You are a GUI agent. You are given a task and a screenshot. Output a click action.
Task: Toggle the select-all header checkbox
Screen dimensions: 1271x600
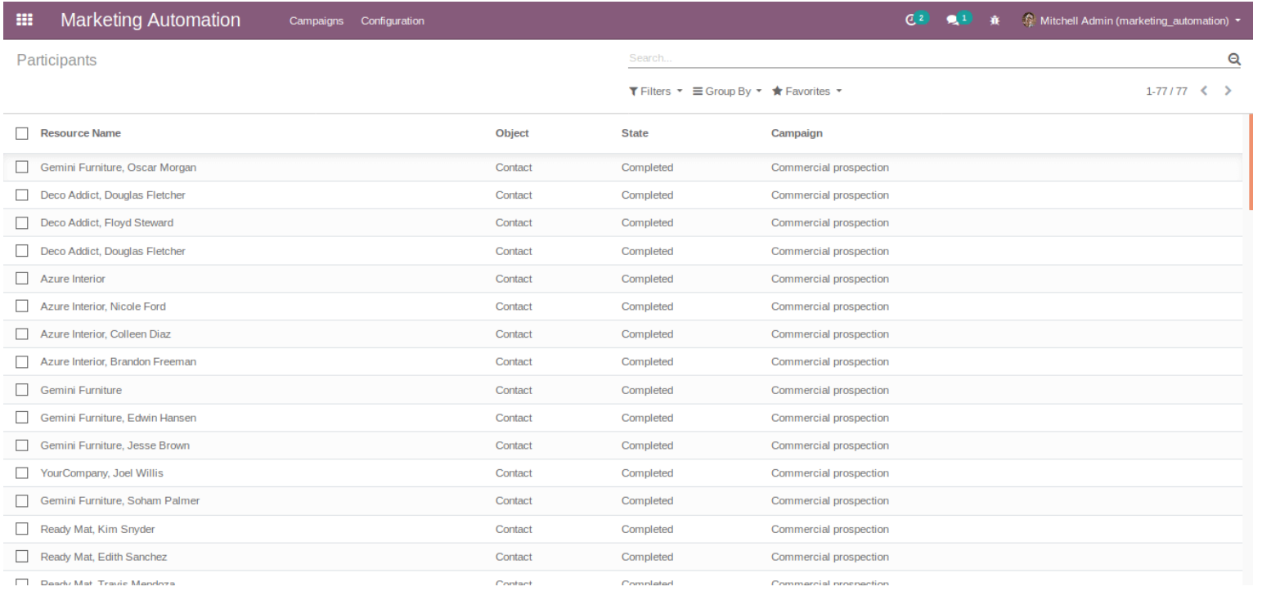(x=22, y=133)
